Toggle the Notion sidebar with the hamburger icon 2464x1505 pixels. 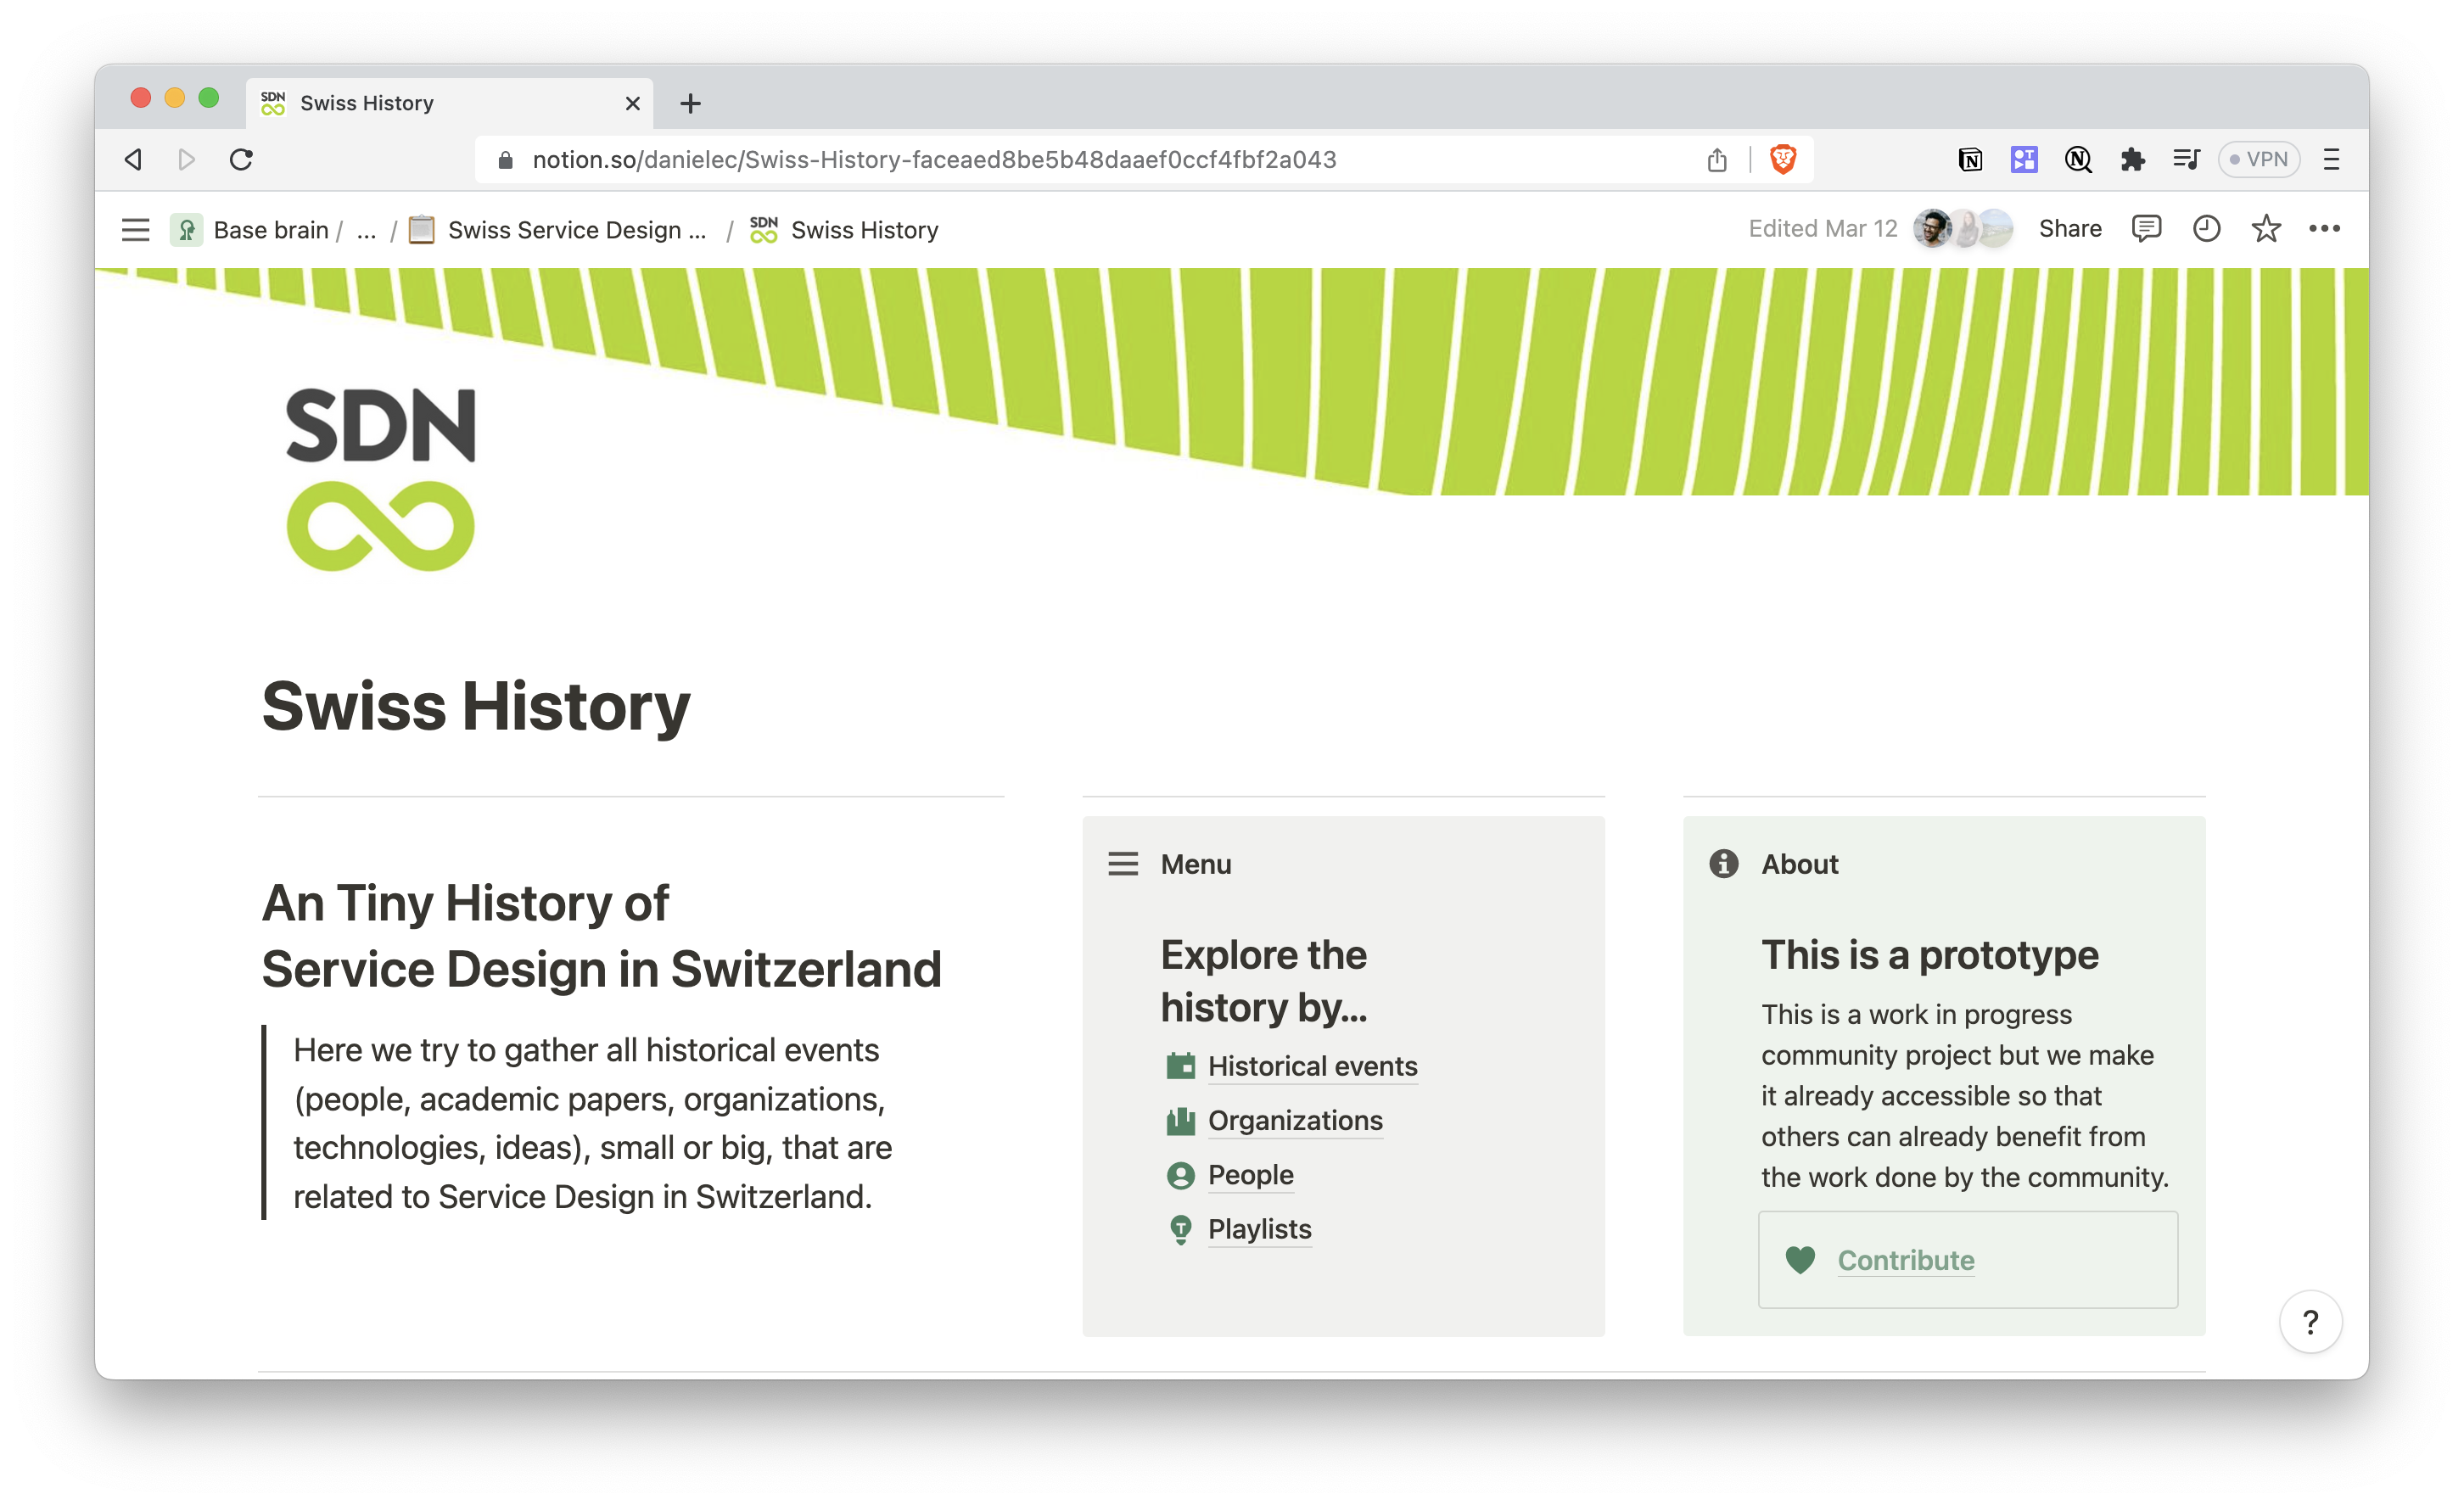135,229
